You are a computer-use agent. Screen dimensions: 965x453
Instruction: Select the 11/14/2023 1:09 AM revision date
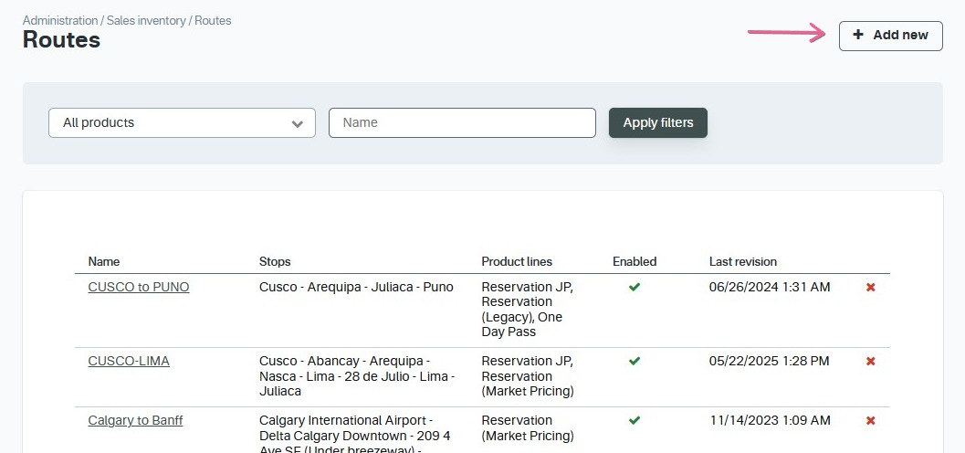point(770,420)
